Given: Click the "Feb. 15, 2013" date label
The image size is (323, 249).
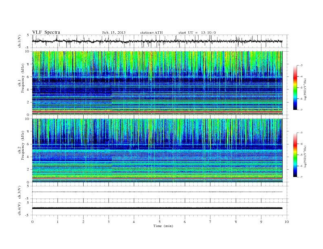Looking at the screenshot, I should 114,33.
